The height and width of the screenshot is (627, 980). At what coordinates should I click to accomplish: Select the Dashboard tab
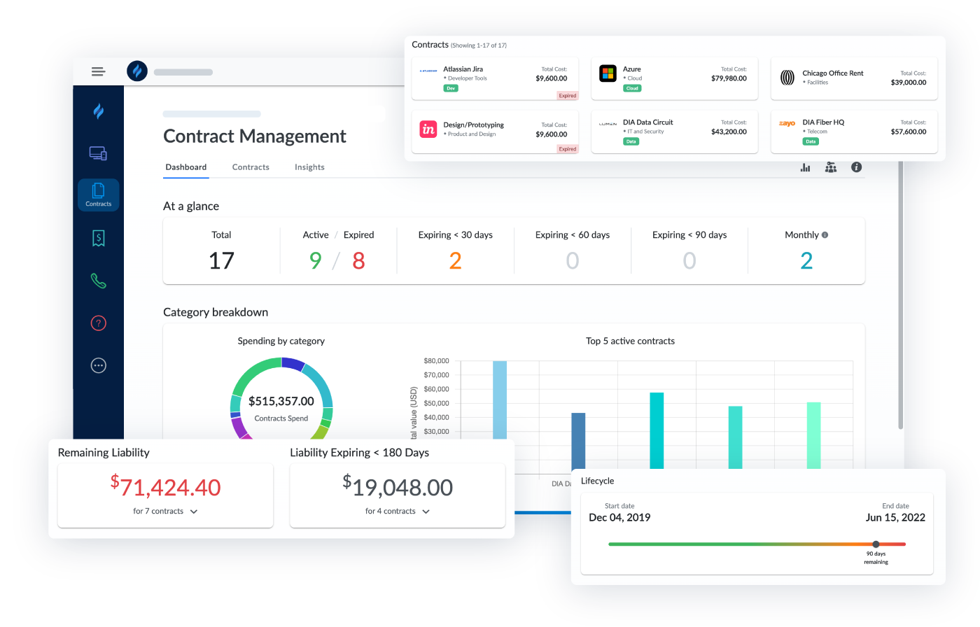[185, 167]
